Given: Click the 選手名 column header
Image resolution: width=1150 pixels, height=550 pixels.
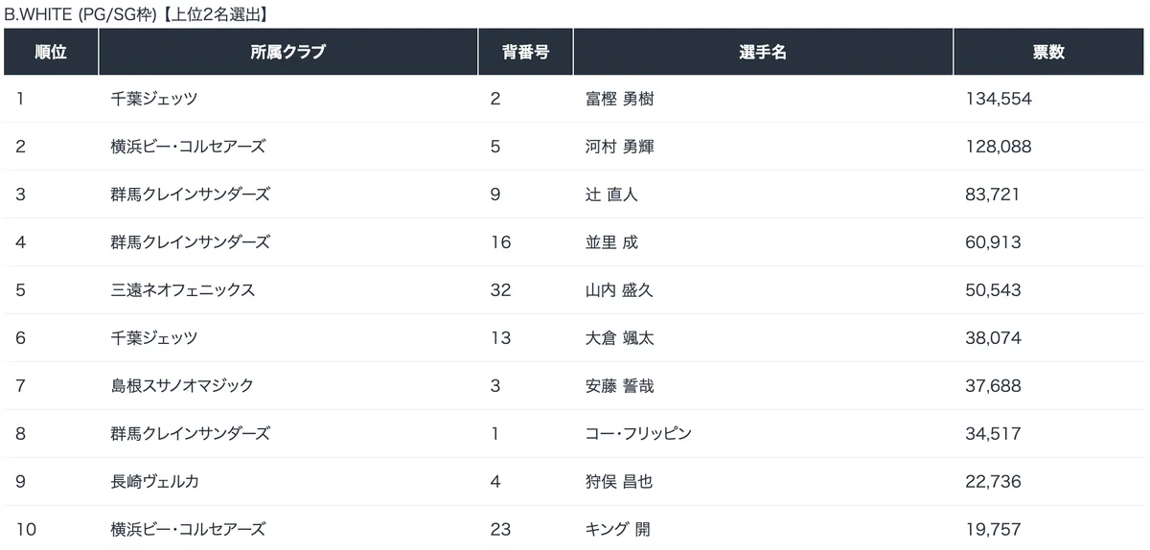Looking at the screenshot, I should coord(763,52).
